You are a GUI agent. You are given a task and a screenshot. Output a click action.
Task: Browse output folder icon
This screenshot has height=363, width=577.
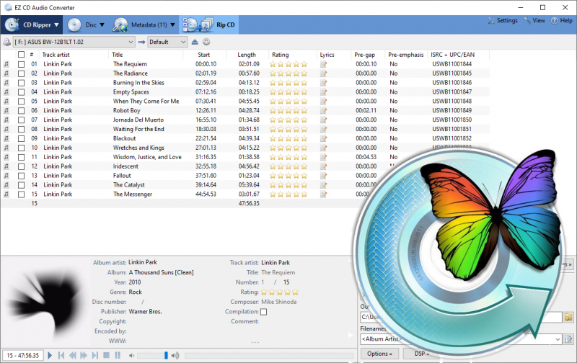(x=568, y=317)
